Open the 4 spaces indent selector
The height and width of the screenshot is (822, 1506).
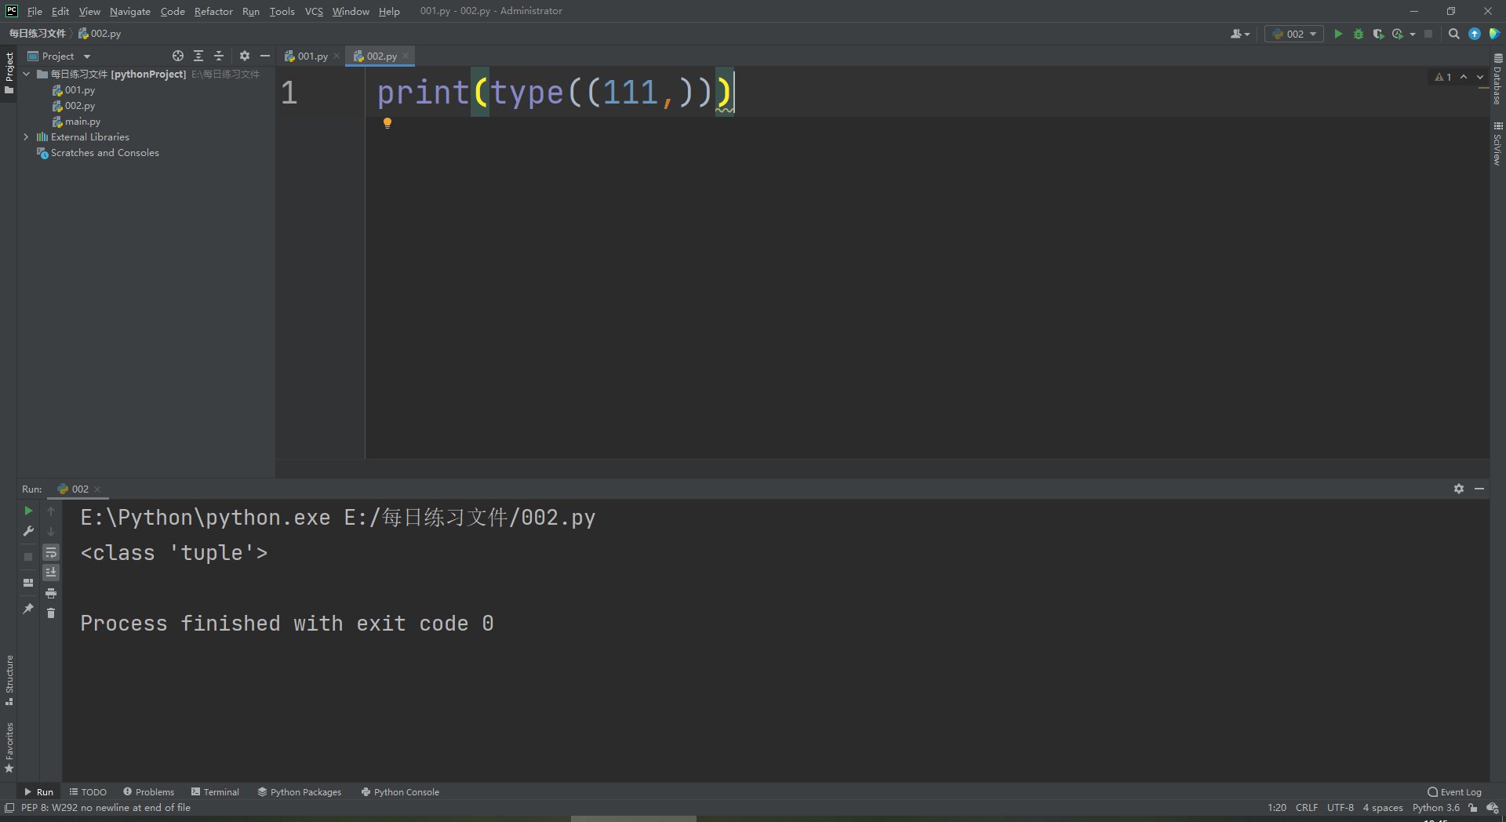(x=1383, y=808)
